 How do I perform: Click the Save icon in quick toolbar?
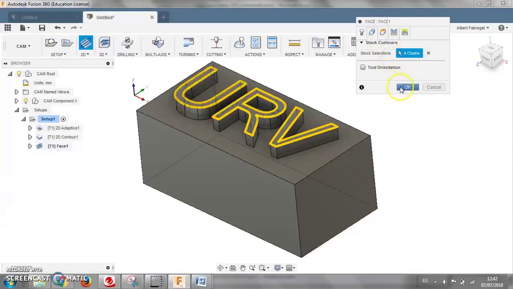point(42,28)
